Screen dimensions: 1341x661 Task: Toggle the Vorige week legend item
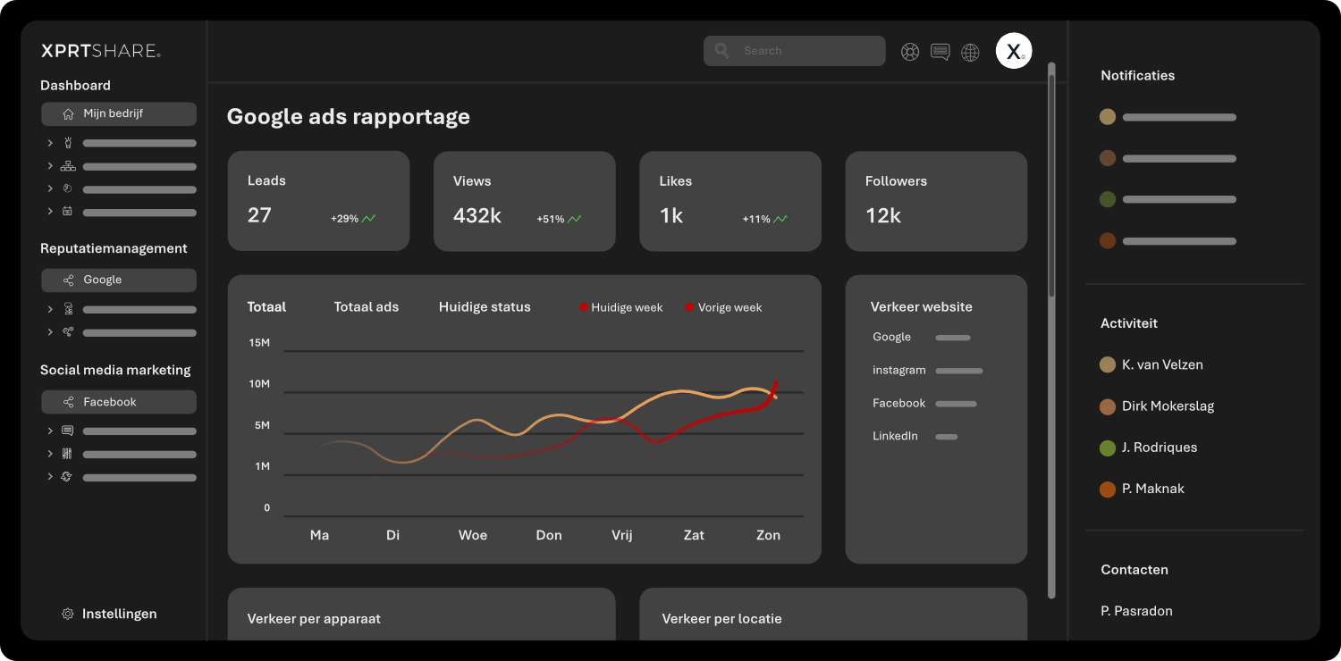pyautogui.click(x=723, y=307)
